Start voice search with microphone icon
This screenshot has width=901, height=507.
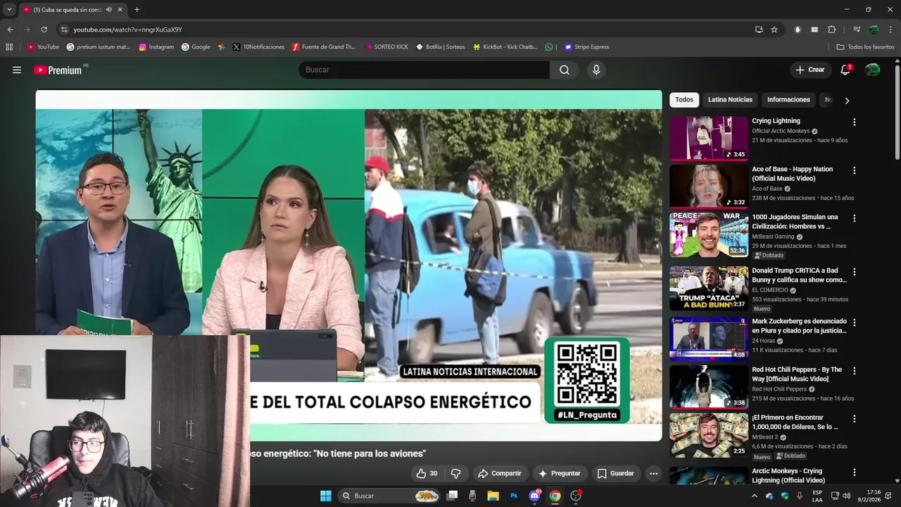click(x=596, y=70)
